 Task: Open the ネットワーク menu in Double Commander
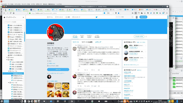(26, 4)
